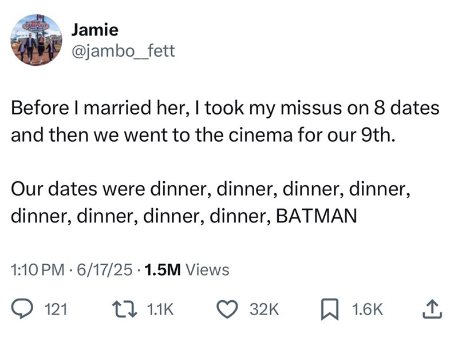Open Jamie's circular profile picture
The image size is (458, 342).
point(36,40)
